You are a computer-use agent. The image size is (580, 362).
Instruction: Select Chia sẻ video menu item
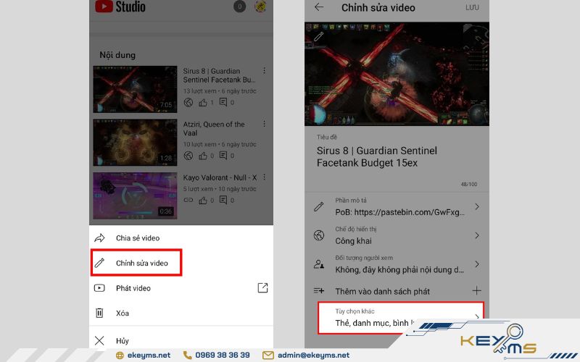(x=181, y=238)
